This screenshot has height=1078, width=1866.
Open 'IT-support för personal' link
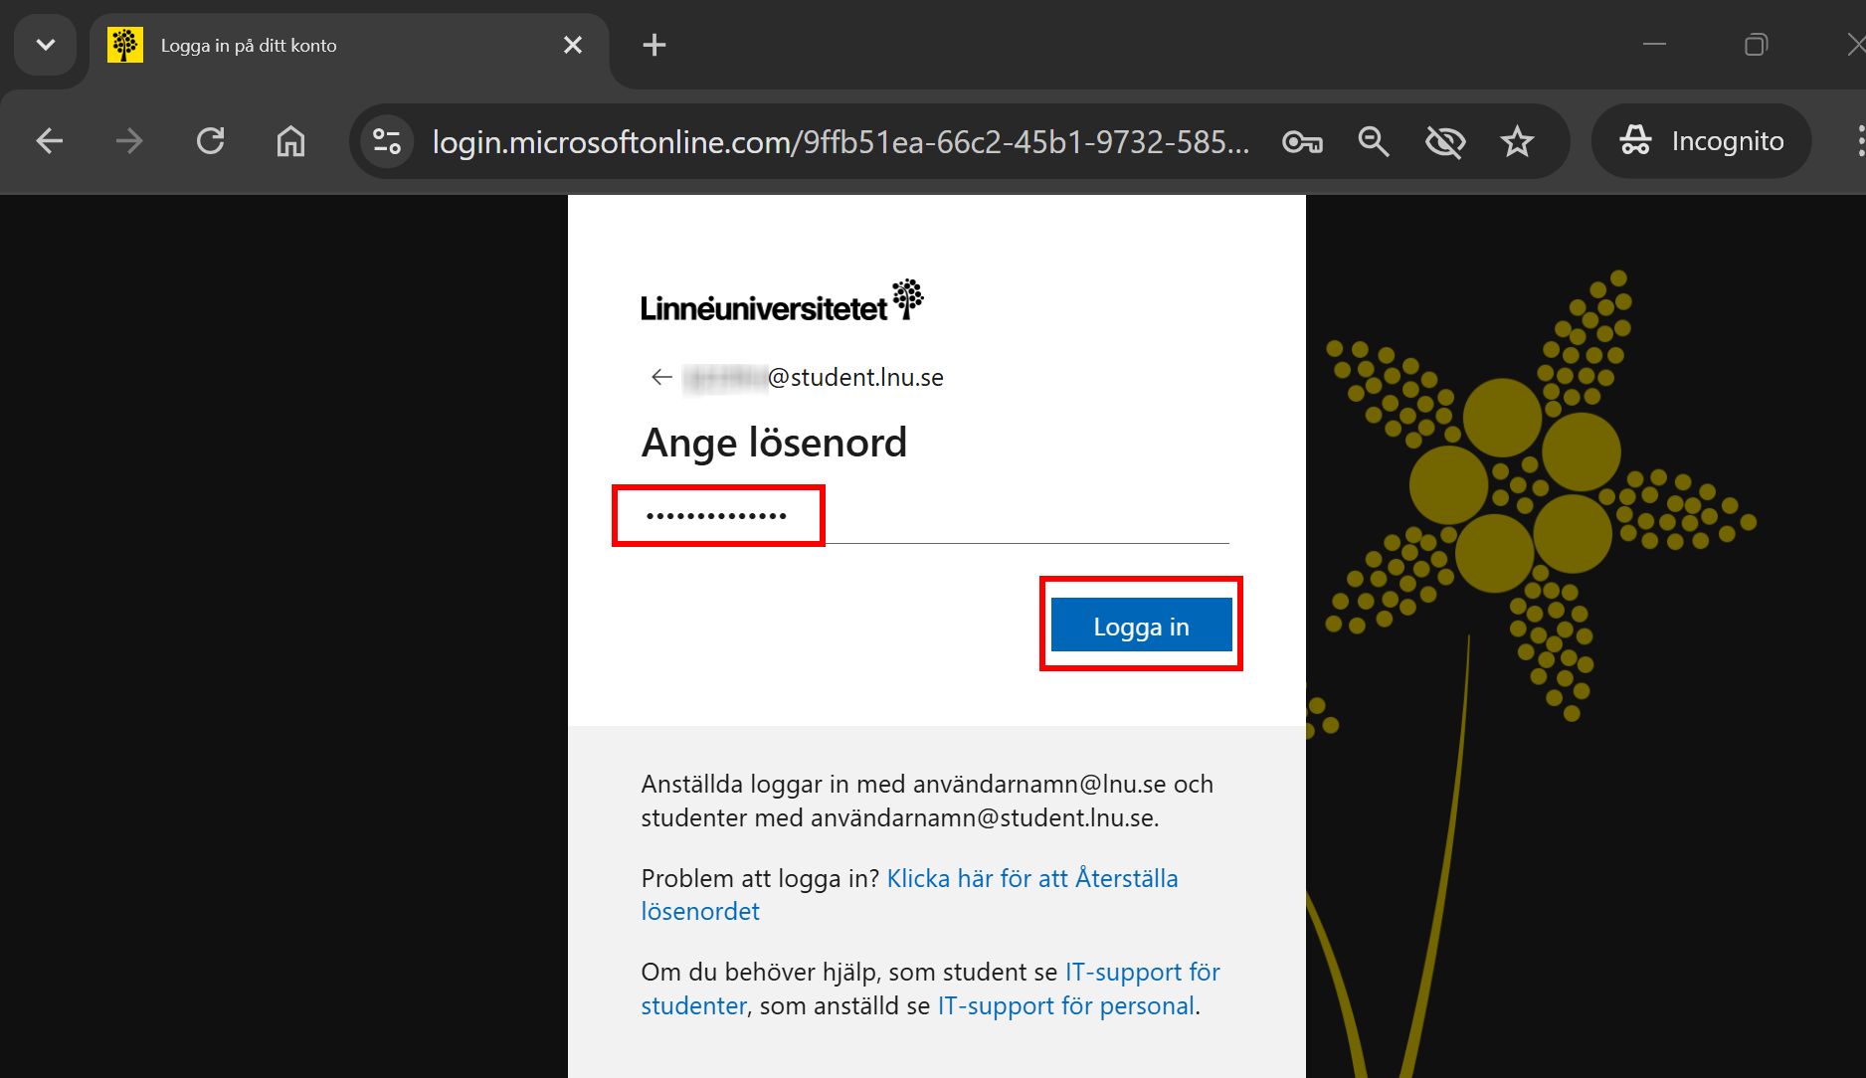pyautogui.click(x=1066, y=1005)
